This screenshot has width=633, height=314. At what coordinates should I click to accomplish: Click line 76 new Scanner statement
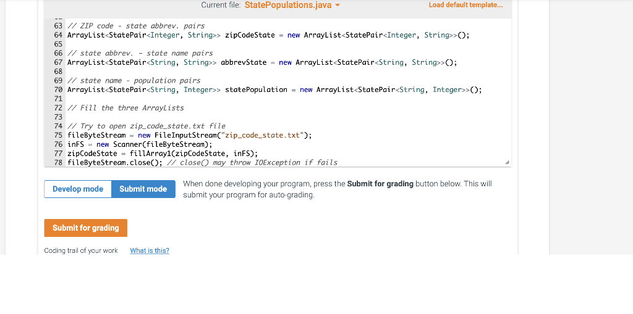click(140, 144)
